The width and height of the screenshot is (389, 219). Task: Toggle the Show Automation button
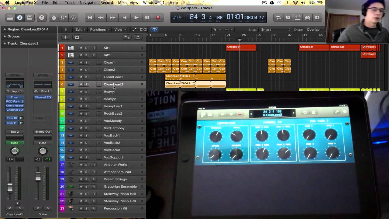point(134,30)
